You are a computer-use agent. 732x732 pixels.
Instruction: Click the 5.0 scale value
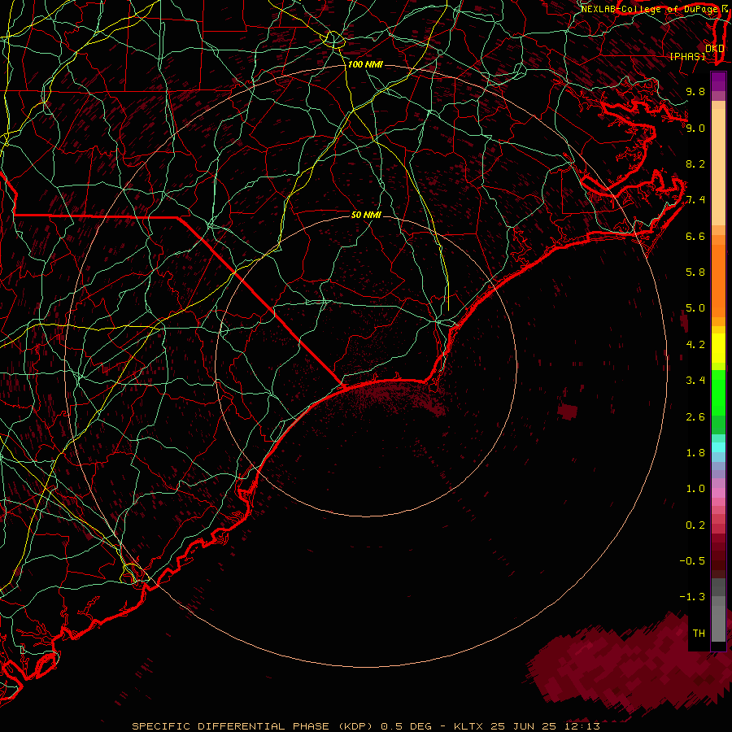coord(695,308)
